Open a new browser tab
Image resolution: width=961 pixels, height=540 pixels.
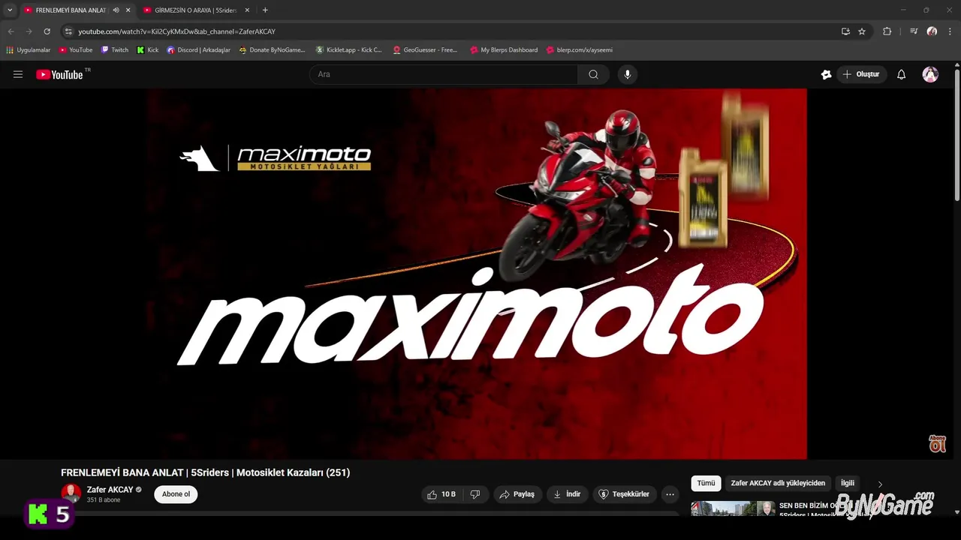click(265, 10)
